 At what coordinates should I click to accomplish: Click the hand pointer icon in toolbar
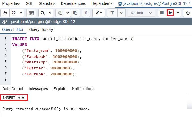coord(187,13)
